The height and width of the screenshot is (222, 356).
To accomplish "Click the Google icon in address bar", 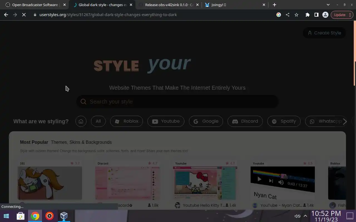I will (x=279, y=15).
